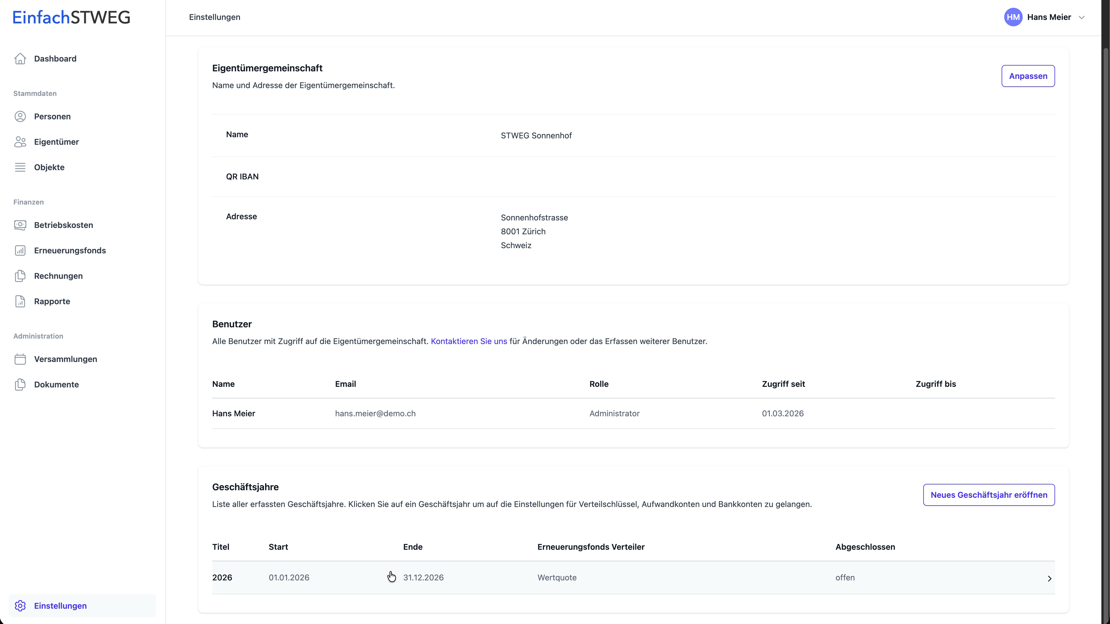Expand the Hans Meier user menu chevron
The width and height of the screenshot is (1110, 624).
coord(1081,18)
